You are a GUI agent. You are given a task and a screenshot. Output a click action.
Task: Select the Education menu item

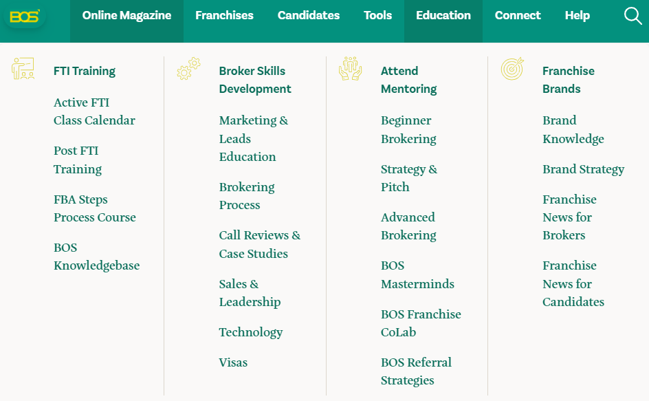coord(443,16)
